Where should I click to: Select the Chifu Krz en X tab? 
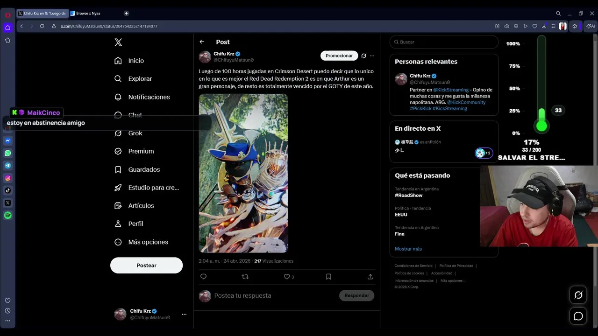coord(42,14)
